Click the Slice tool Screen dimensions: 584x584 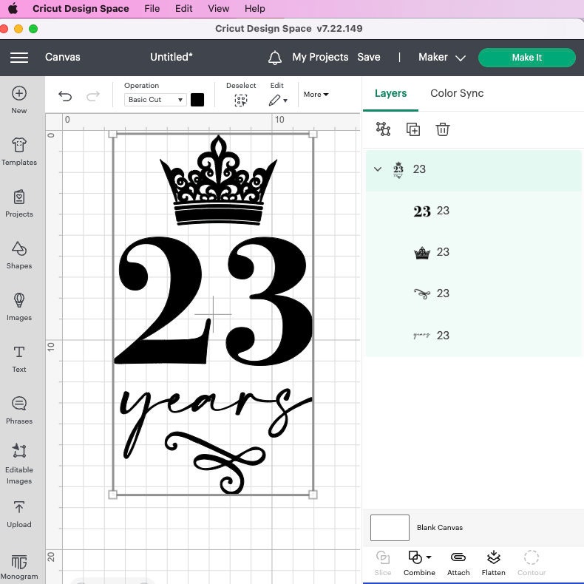coord(382,563)
